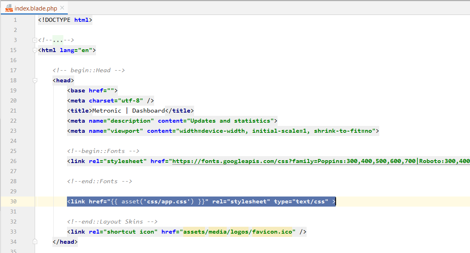Click line number 21 in gutter

tap(13, 111)
